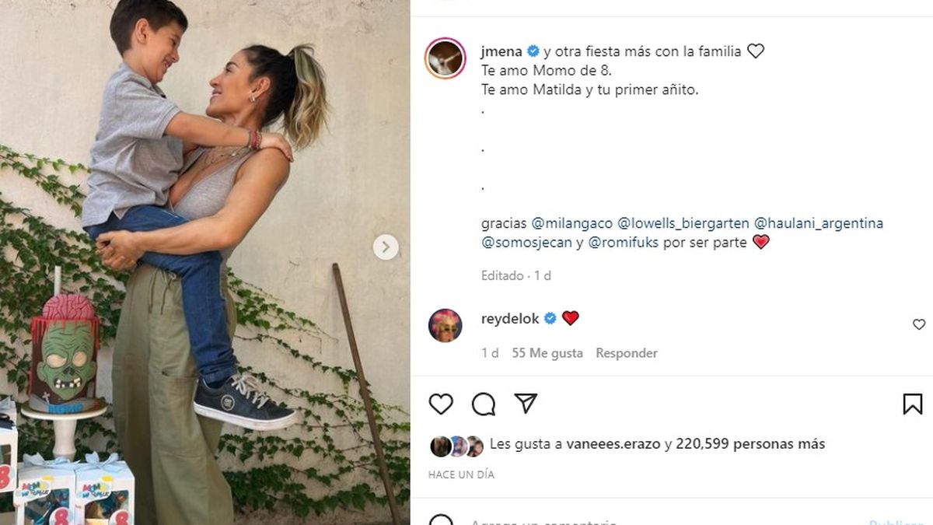Like the post with the heart icon
The height and width of the screenshot is (525, 933).
(441, 404)
